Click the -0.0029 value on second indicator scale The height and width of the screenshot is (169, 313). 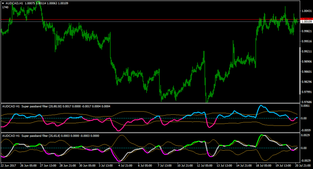(306, 161)
